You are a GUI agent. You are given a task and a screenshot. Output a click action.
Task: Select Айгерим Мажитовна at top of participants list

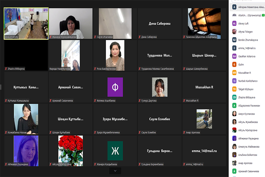point(249,7)
